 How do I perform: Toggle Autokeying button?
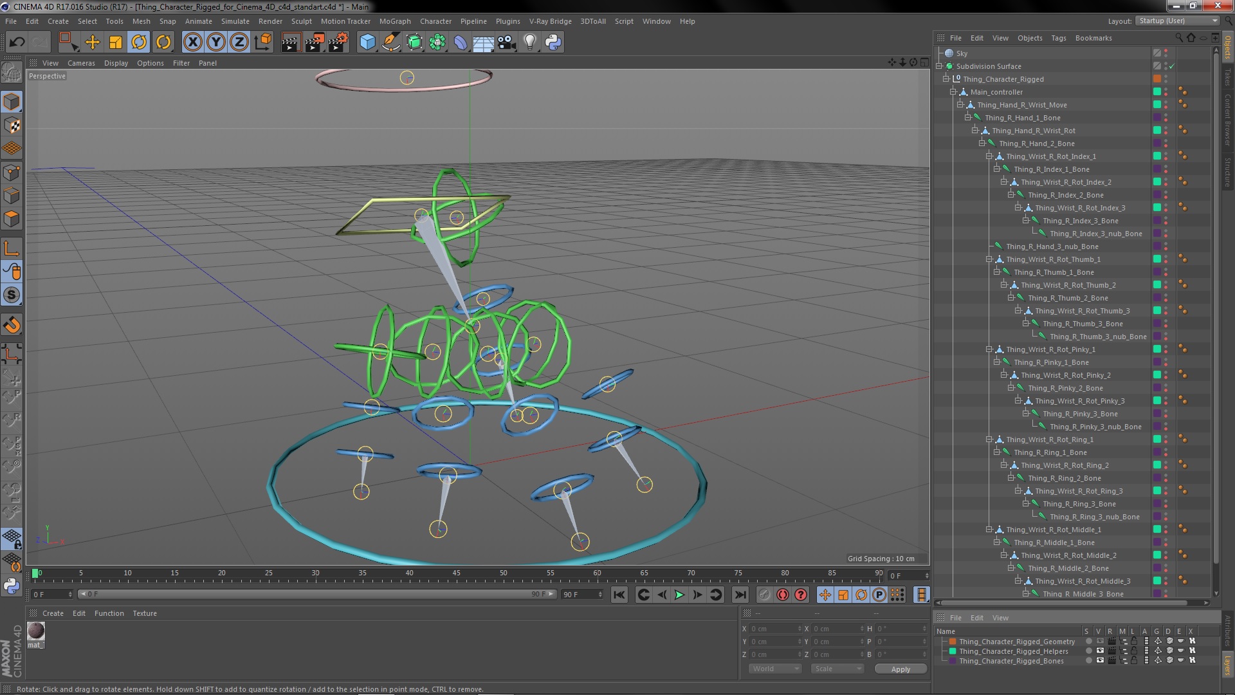pyautogui.click(x=782, y=595)
